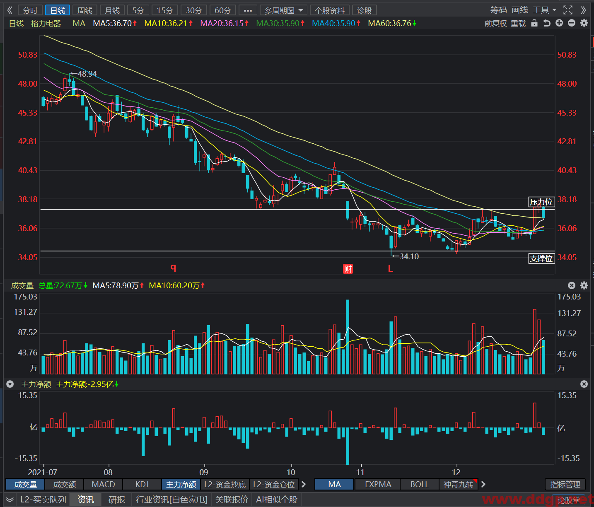594x507 pixels.
Task: Toggle the chart lock icon
Action: pos(534,23)
